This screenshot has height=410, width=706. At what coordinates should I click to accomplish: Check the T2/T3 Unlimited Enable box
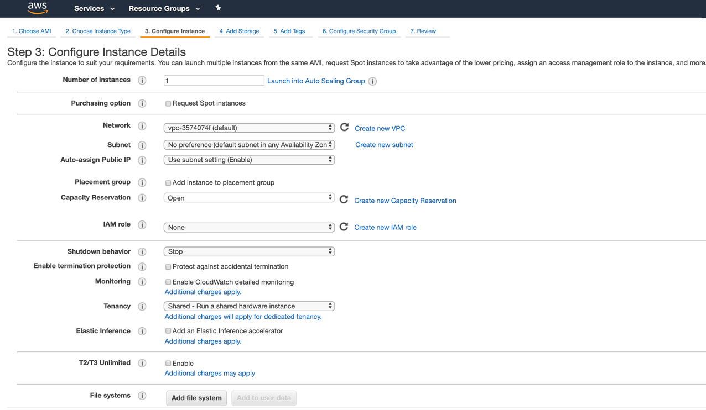[168, 363]
